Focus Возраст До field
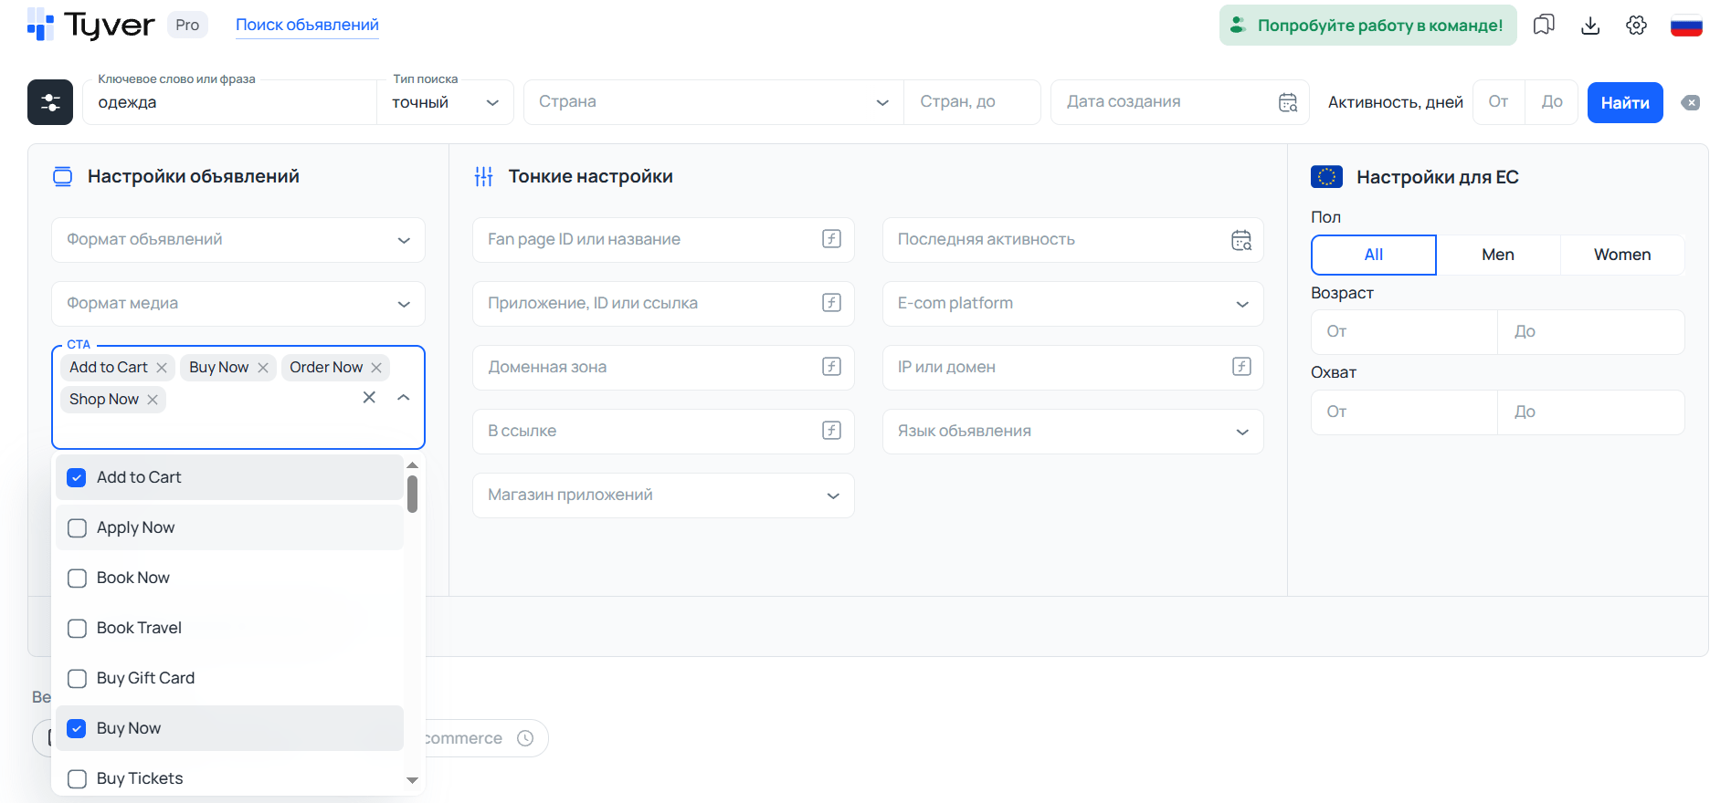 click(1591, 332)
